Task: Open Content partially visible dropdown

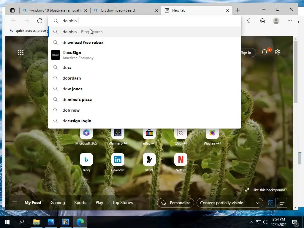Action: (x=230, y=203)
